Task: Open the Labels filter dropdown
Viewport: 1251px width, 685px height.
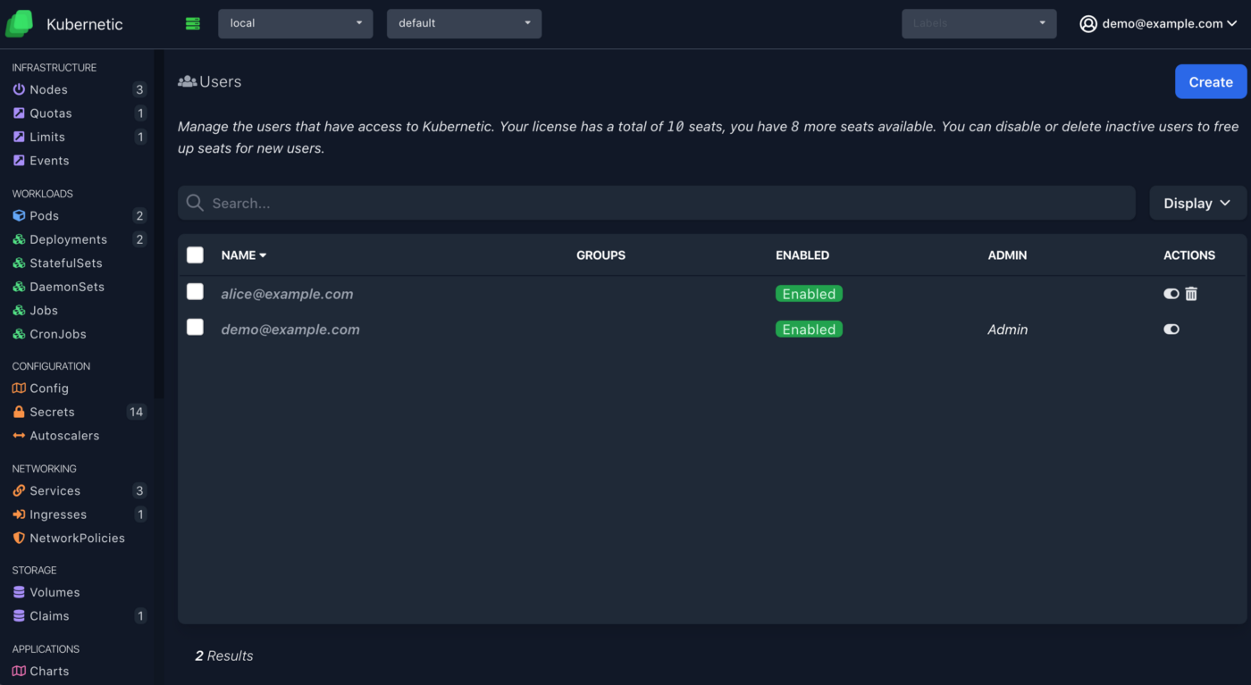Action: (x=978, y=23)
